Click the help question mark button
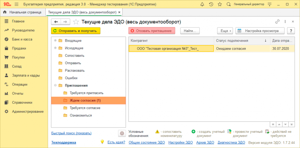The height and width of the screenshot is (148, 300). pyautogui.click(x=291, y=31)
